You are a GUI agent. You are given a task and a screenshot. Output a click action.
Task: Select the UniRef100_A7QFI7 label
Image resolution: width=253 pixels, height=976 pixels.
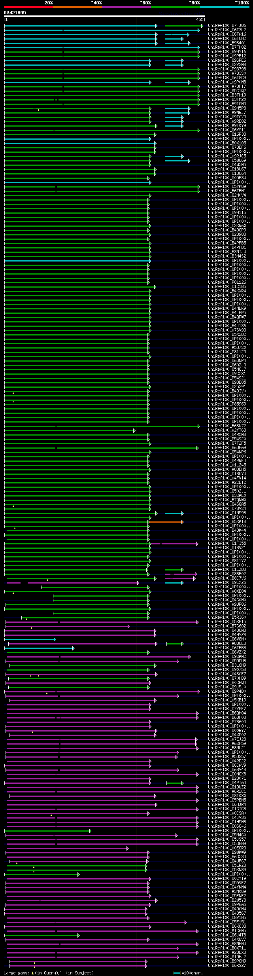pyautogui.click(x=227, y=87)
